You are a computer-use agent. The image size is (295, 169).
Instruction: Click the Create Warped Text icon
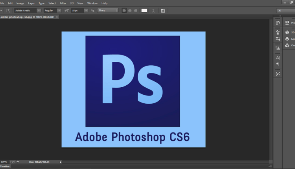[x=153, y=11]
